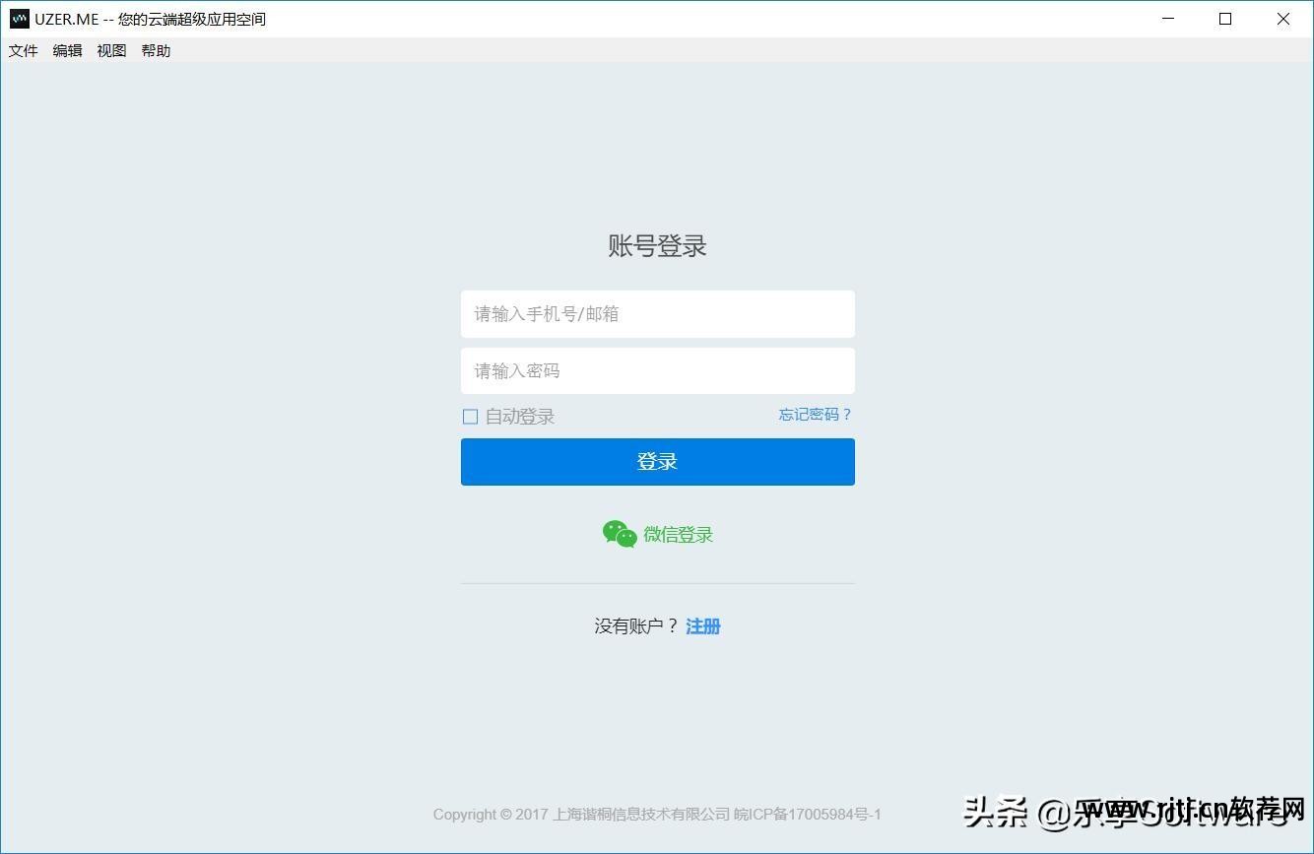Click the blue 登录 button
The height and width of the screenshot is (854, 1314).
[658, 462]
